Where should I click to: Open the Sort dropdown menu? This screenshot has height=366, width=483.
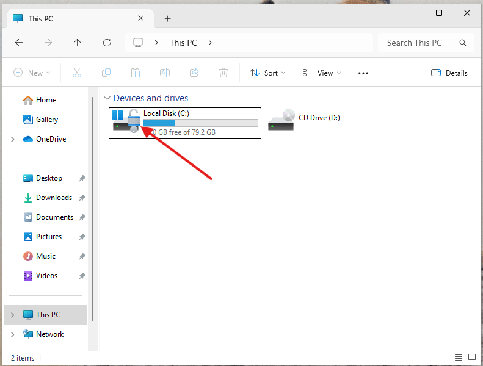pyautogui.click(x=264, y=73)
